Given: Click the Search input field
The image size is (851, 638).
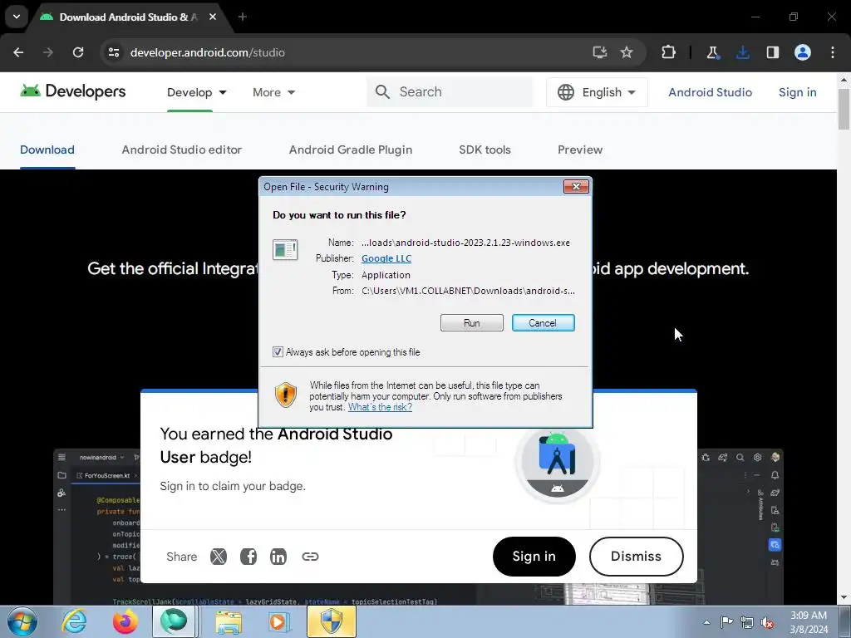Looking at the screenshot, I should click(450, 91).
